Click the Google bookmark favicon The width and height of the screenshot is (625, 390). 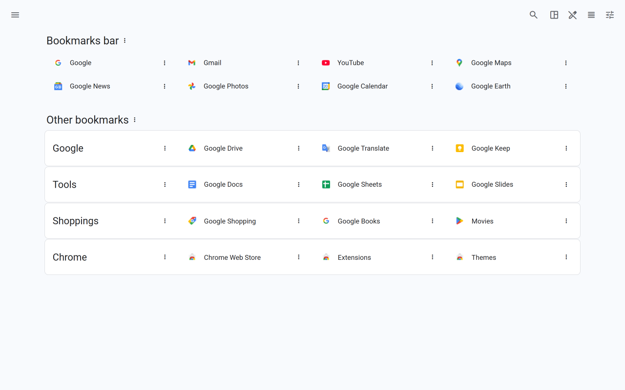(x=58, y=63)
